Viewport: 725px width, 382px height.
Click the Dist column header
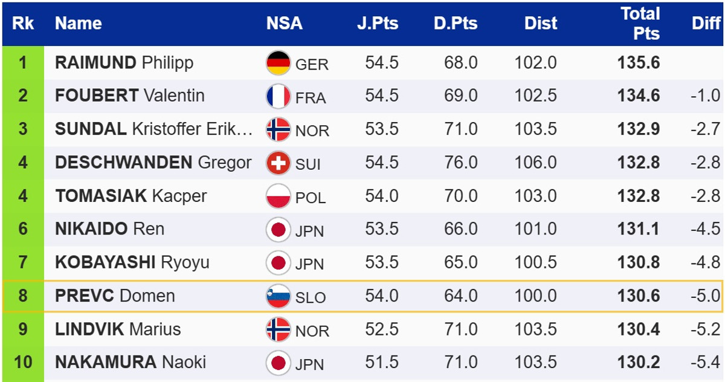coord(541,24)
